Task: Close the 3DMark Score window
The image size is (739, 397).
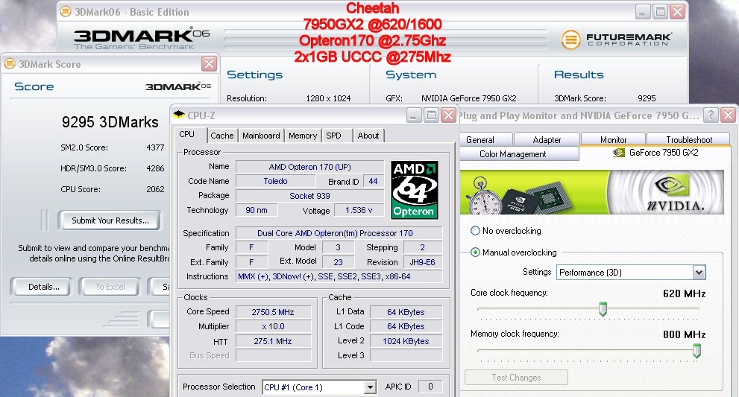Action: point(209,63)
